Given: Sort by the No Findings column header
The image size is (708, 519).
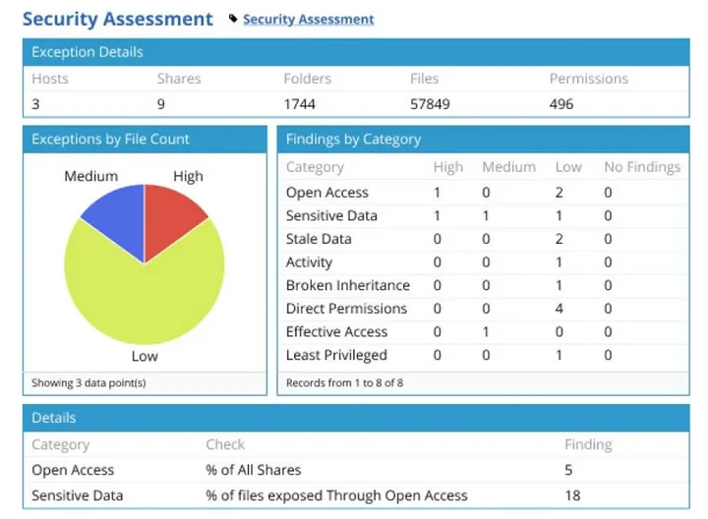Looking at the screenshot, I should point(641,167).
